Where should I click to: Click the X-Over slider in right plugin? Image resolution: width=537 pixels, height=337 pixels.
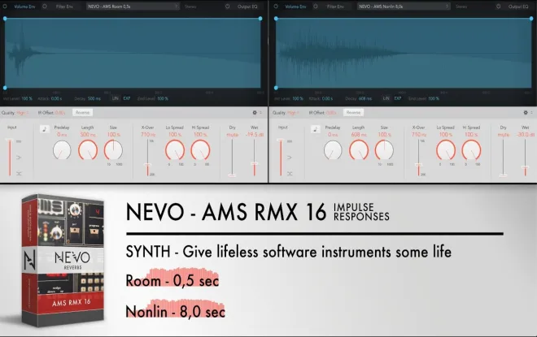pyautogui.click(x=418, y=158)
